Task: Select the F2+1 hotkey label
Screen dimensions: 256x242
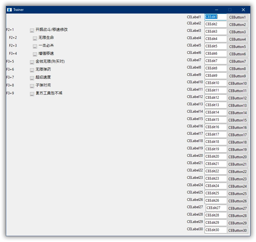Action: 10,30
